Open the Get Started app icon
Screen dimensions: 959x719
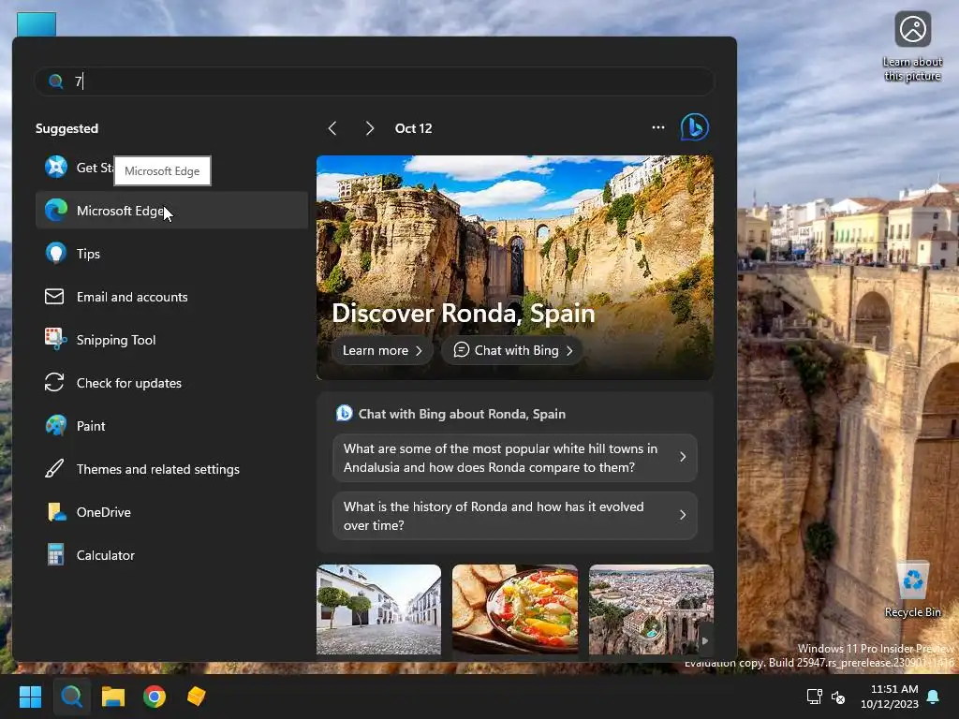coord(55,167)
